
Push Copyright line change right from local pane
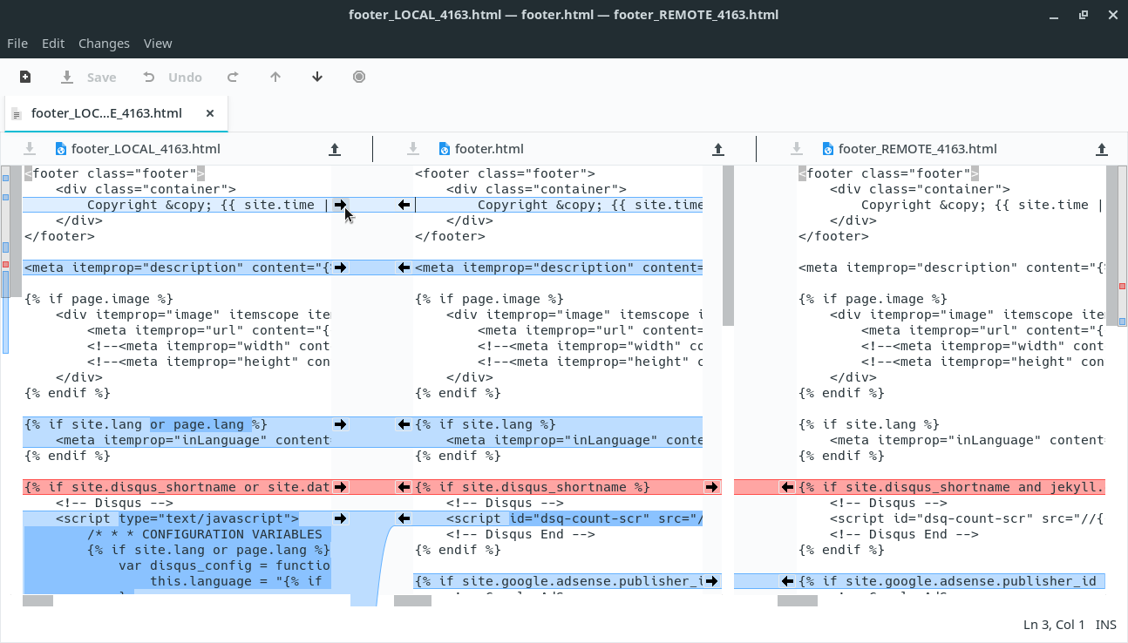(340, 205)
